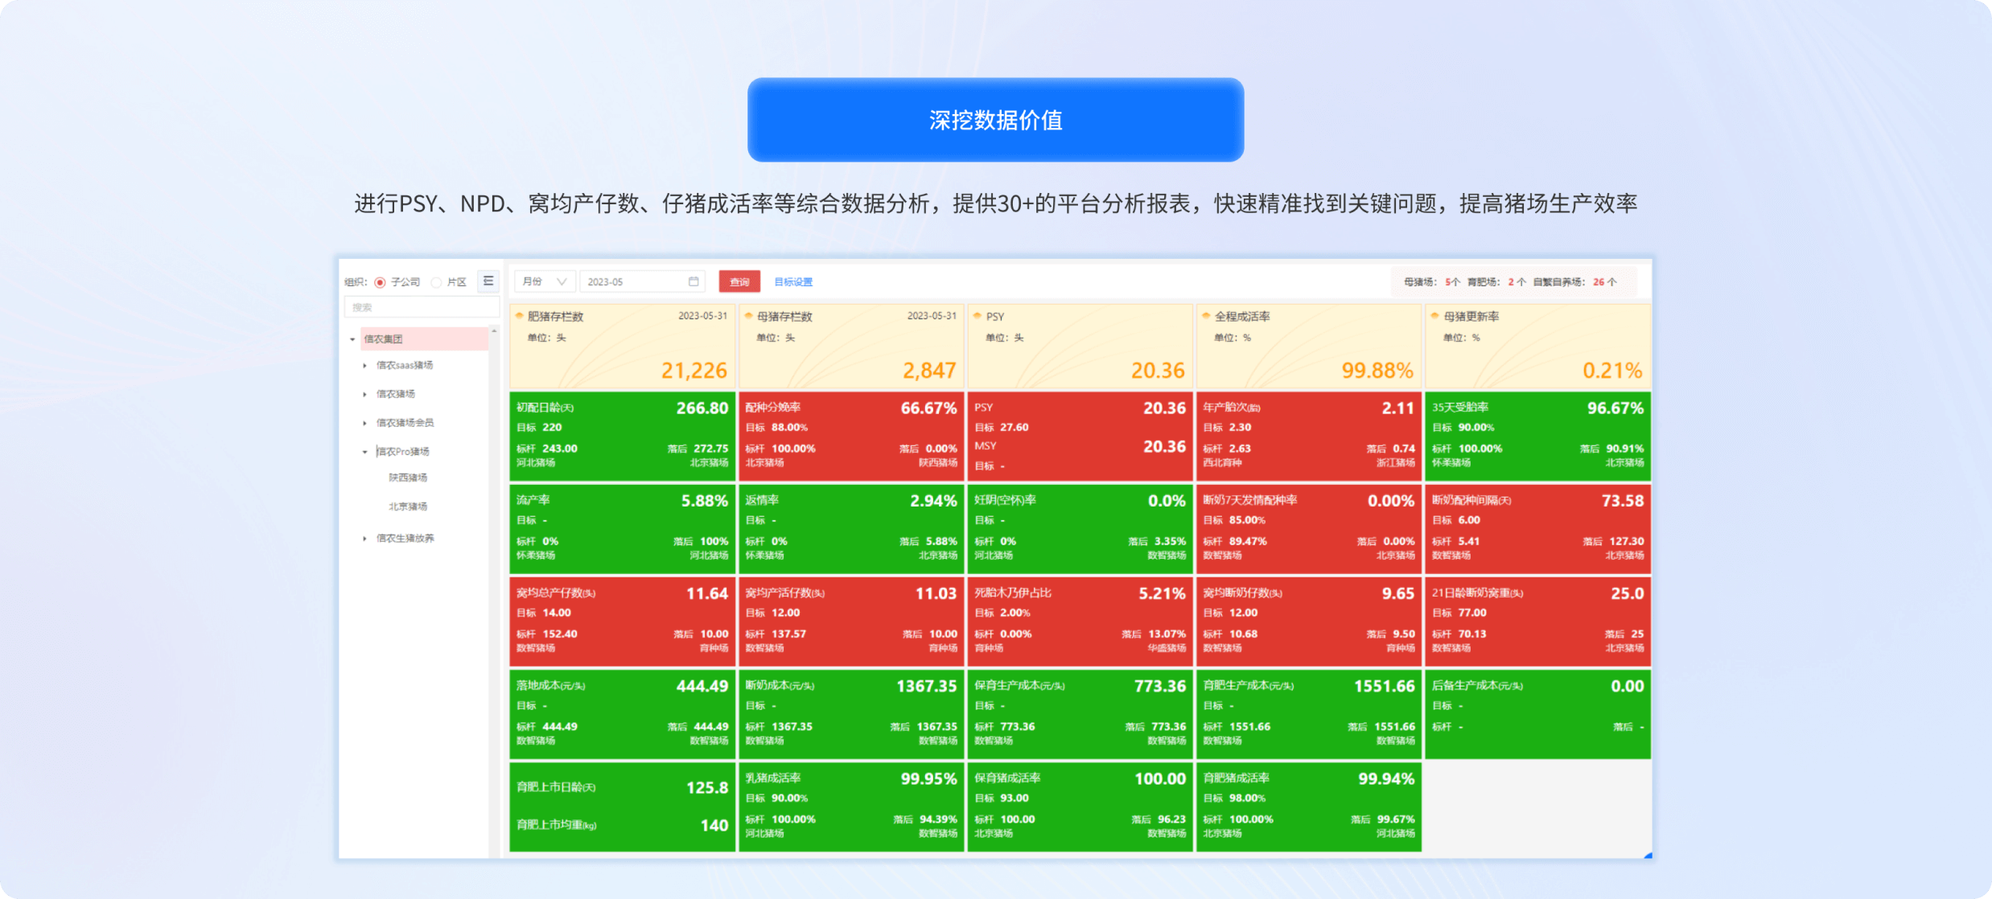Click the tree scrollbar up arrow

tap(494, 331)
